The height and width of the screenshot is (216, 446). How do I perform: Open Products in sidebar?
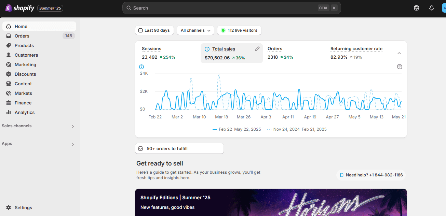coord(39,45)
